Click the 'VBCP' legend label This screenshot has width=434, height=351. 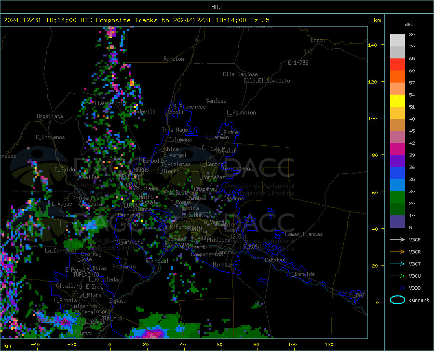(415, 239)
